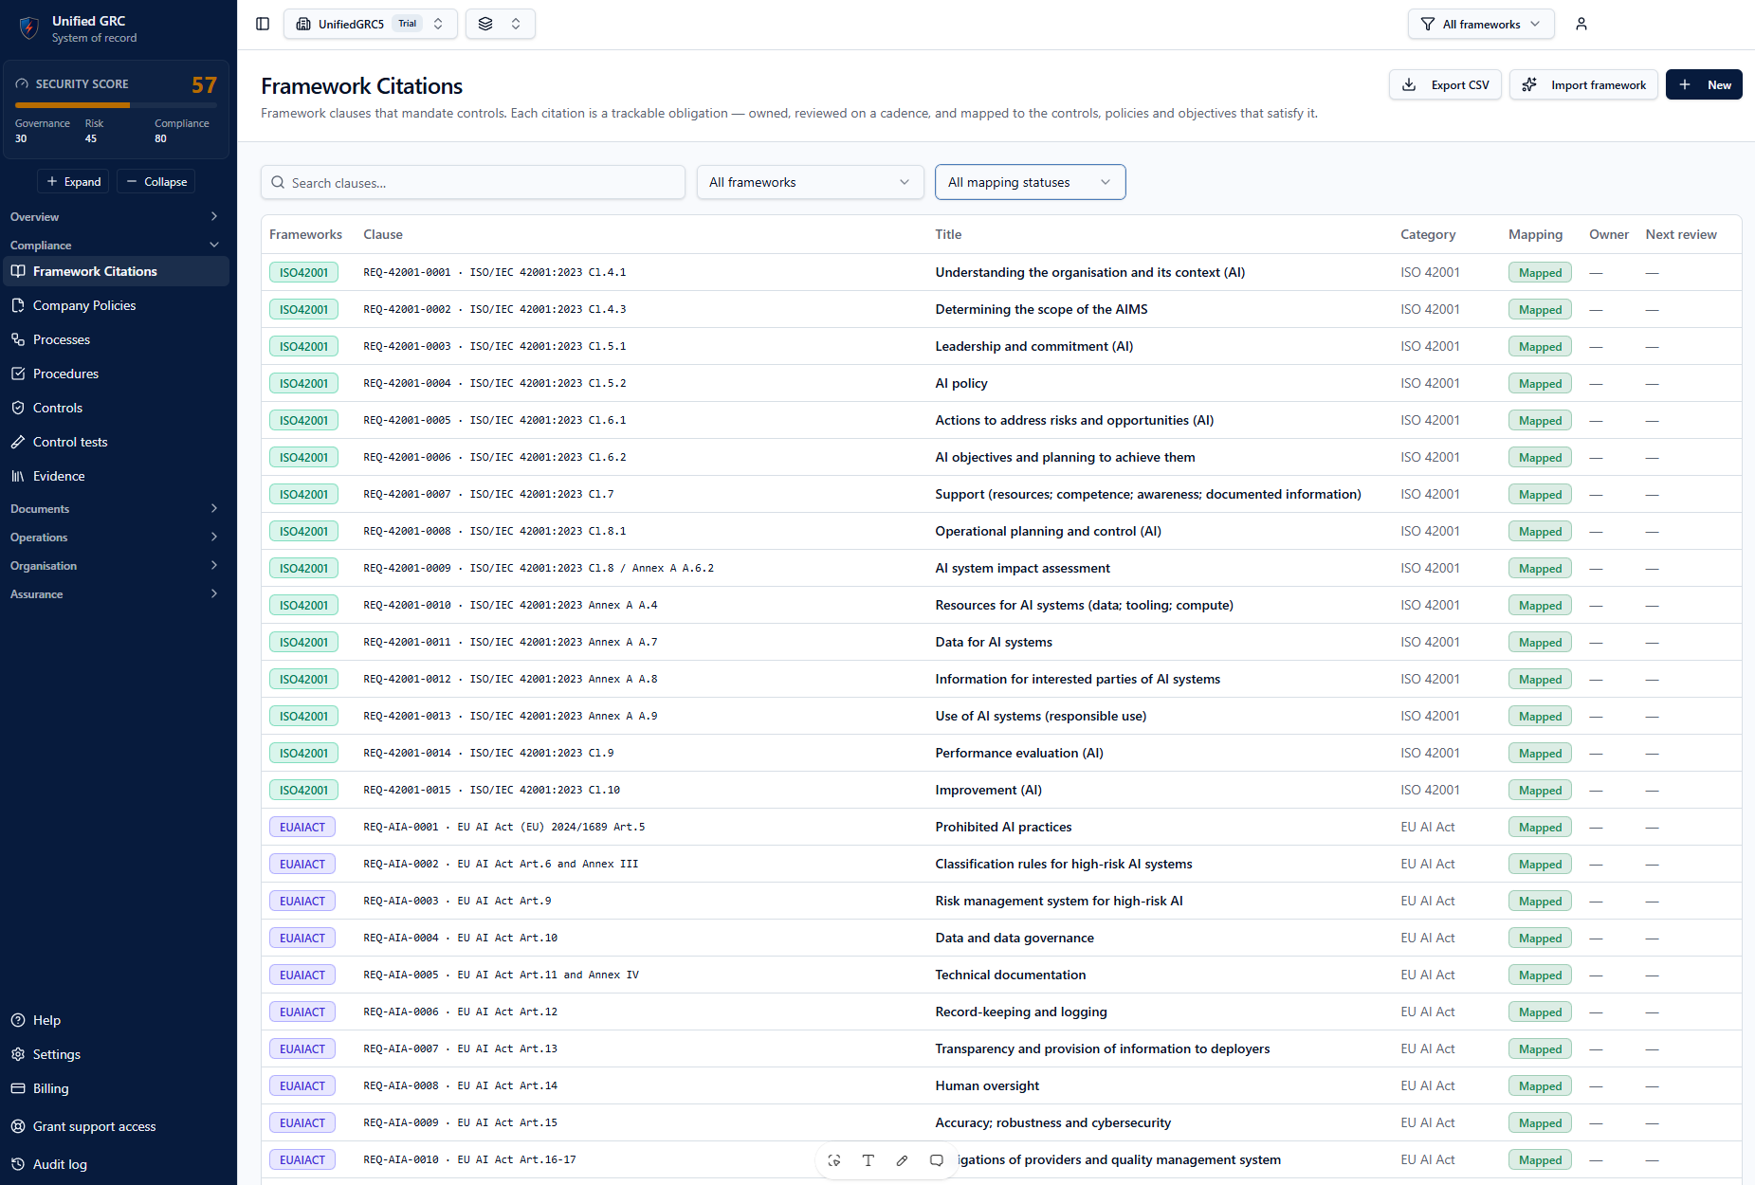Click the Import framework sparkle icon
Screen dimensions: 1755x1185
click(x=1529, y=84)
